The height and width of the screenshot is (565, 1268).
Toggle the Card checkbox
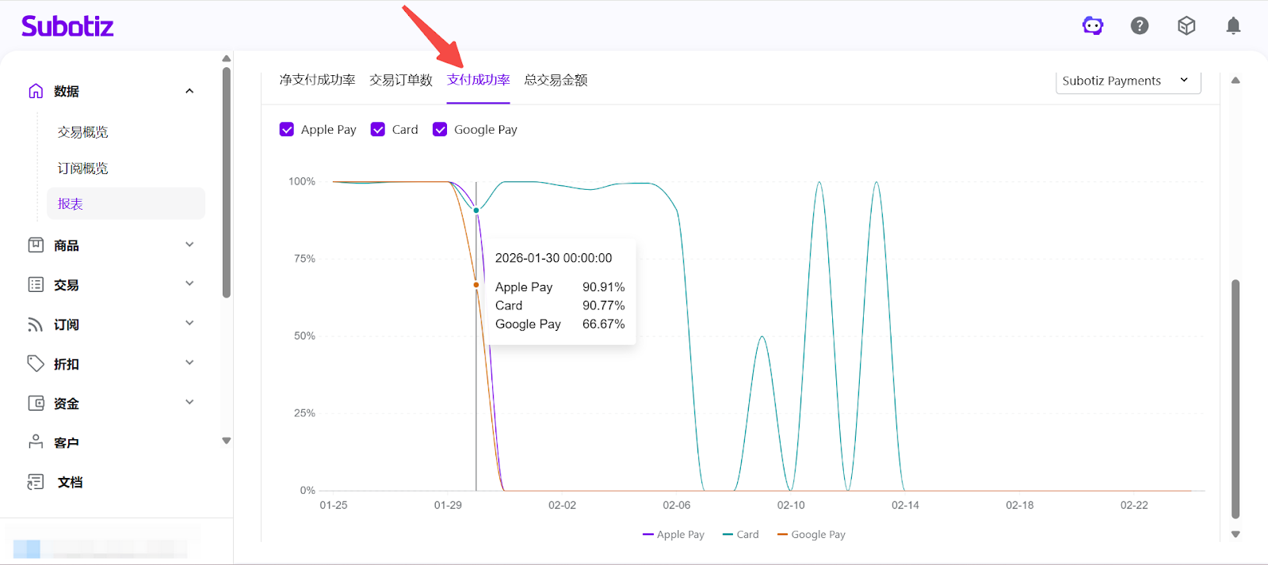pyautogui.click(x=378, y=130)
